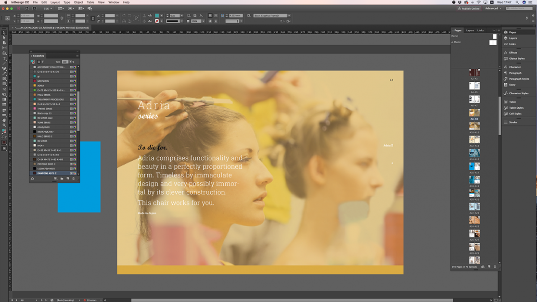The image size is (537, 302).
Task: Open the zoom level 75% dropdown
Action: click(48, 8)
